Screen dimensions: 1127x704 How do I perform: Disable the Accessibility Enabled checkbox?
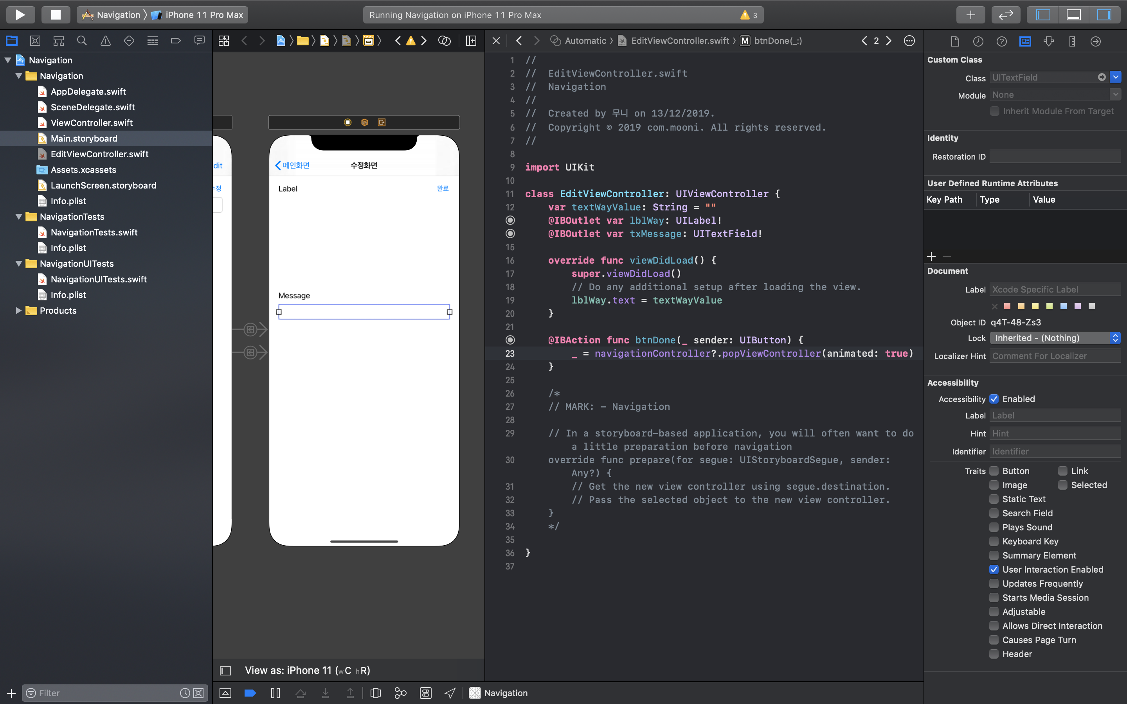[994, 399]
